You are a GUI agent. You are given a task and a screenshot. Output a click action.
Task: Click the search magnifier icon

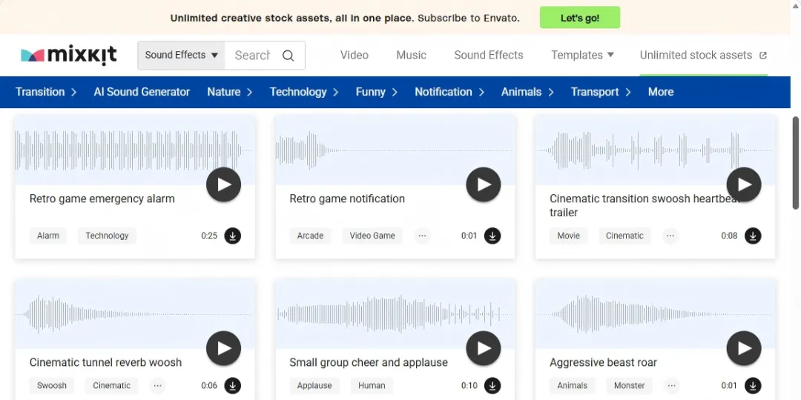click(288, 56)
